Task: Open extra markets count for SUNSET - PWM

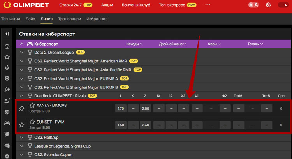Action: point(281,125)
